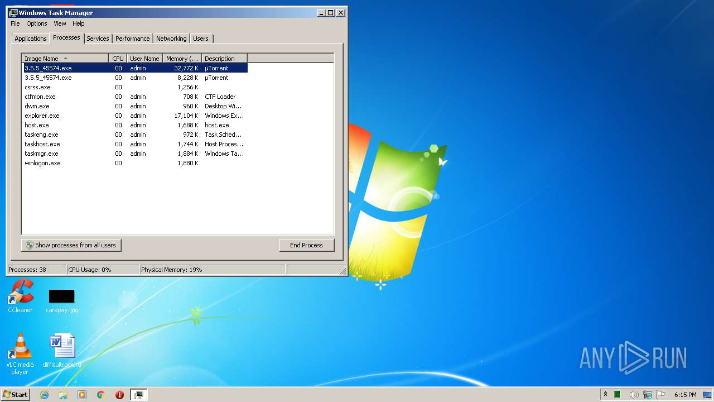Screen dimensions: 714x402
Task: Click Internet Explorer taskbar icon
Action: pyautogui.click(x=45, y=395)
